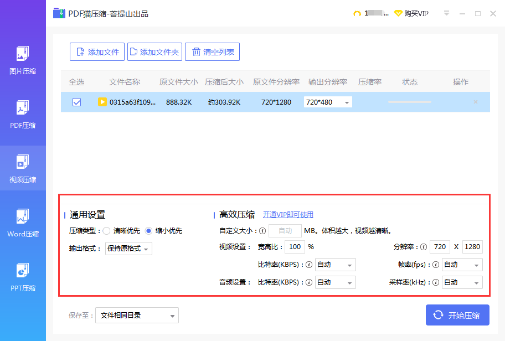Click the 压缩后大小 column header

click(224, 82)
